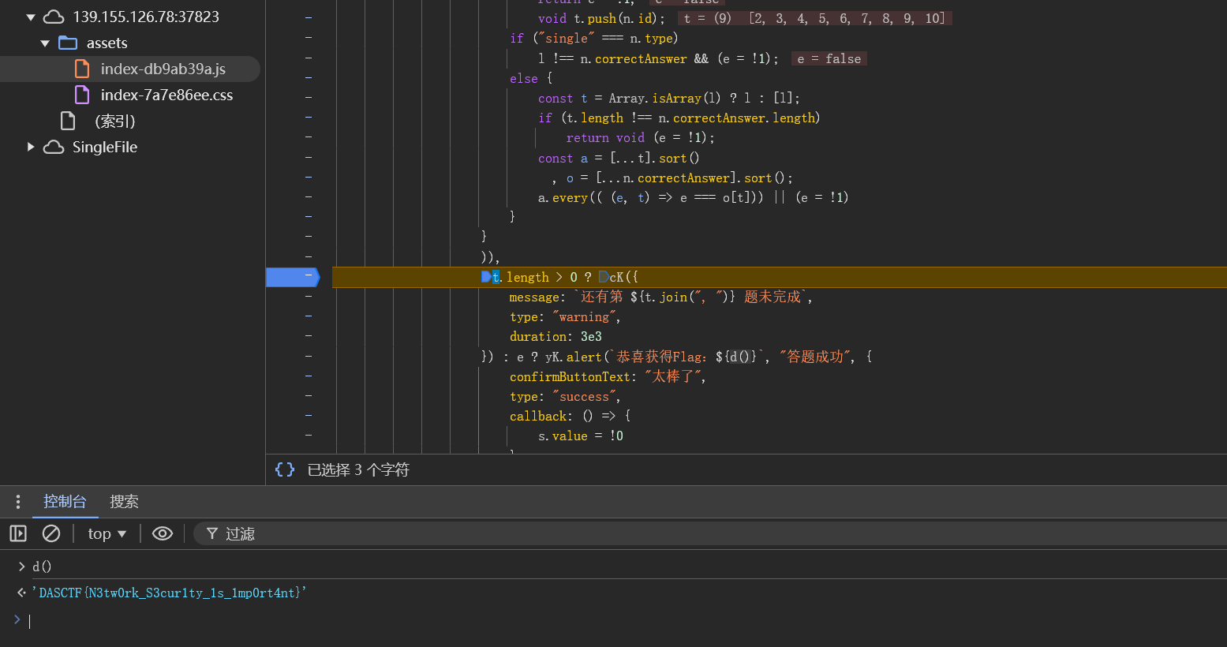The image size is (1227, 647).
Task: Click the 'callback: () => {' code line
Action: (x=570, y=416)
